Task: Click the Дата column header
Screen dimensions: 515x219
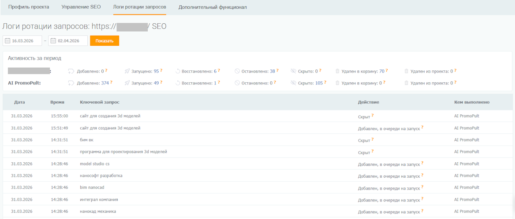Action: (19, 102)
